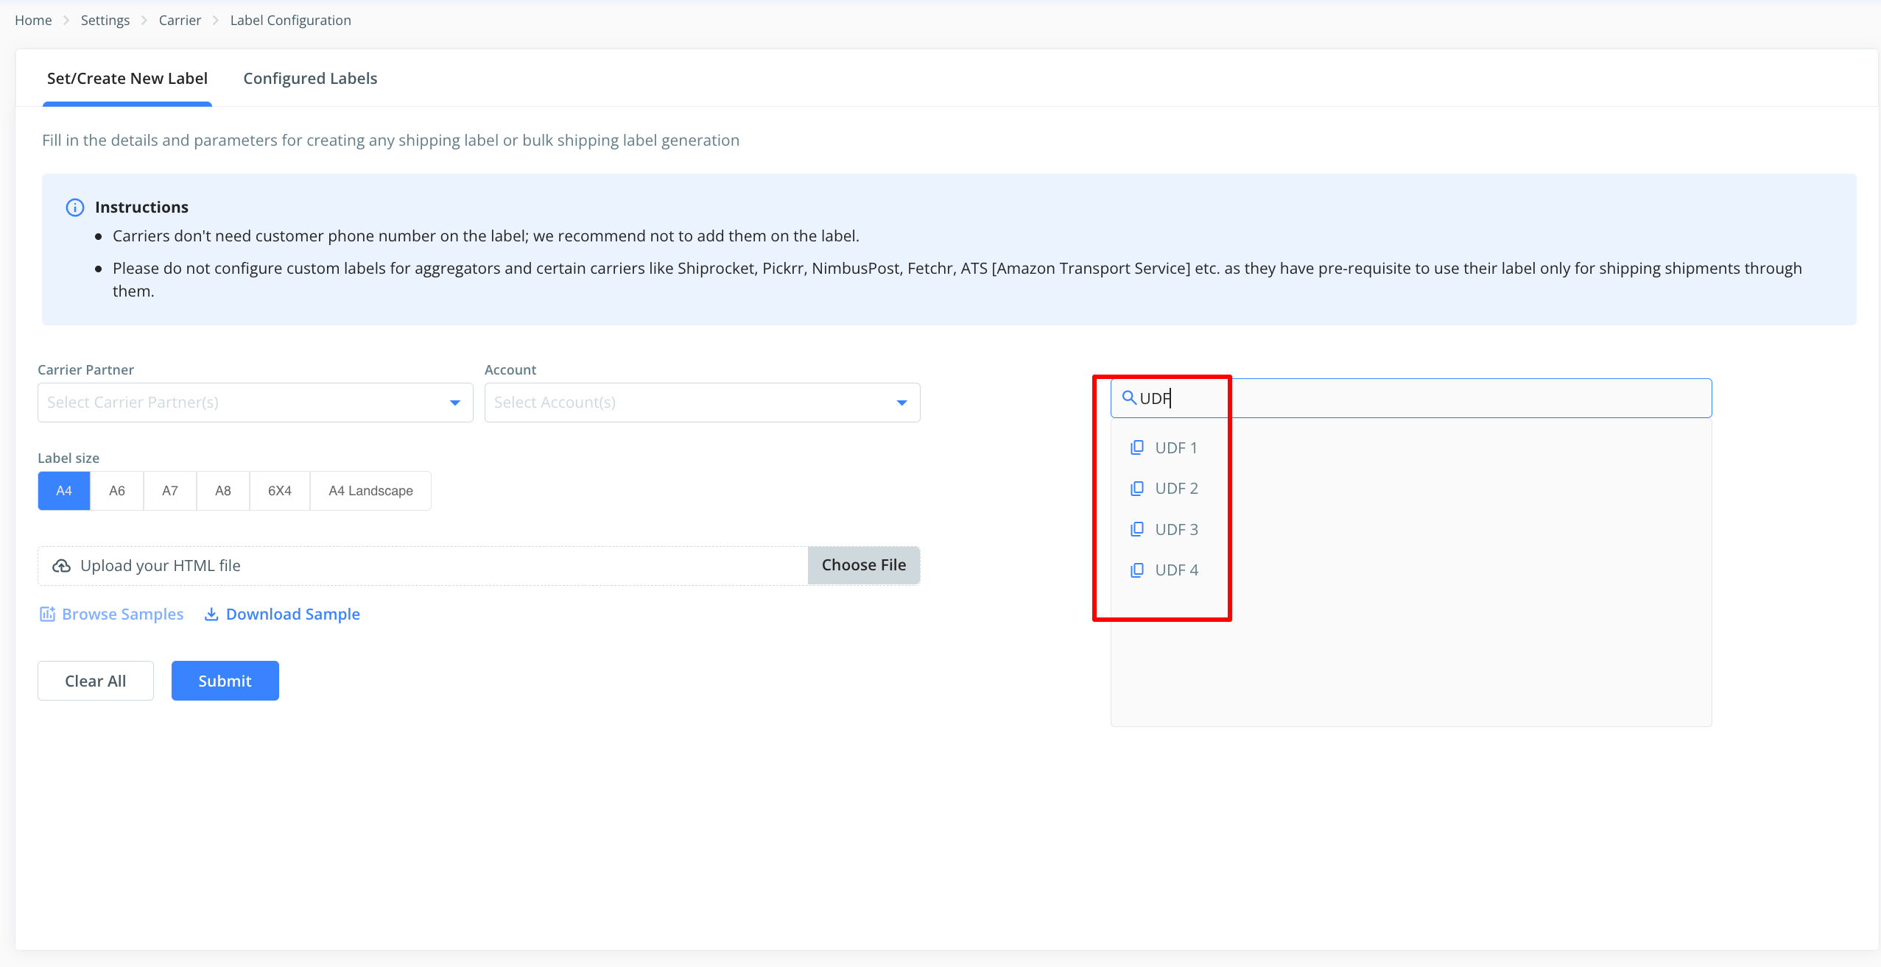Viewport: 1881px width, 967px height.
Task: Select A8 label size button
Action: pyautogui.click(x=223, y=491)
